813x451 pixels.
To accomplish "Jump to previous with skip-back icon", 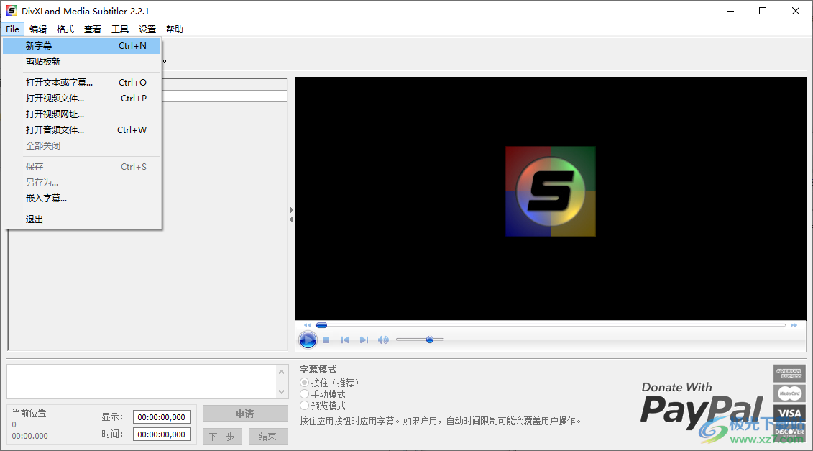I will 345,340.
